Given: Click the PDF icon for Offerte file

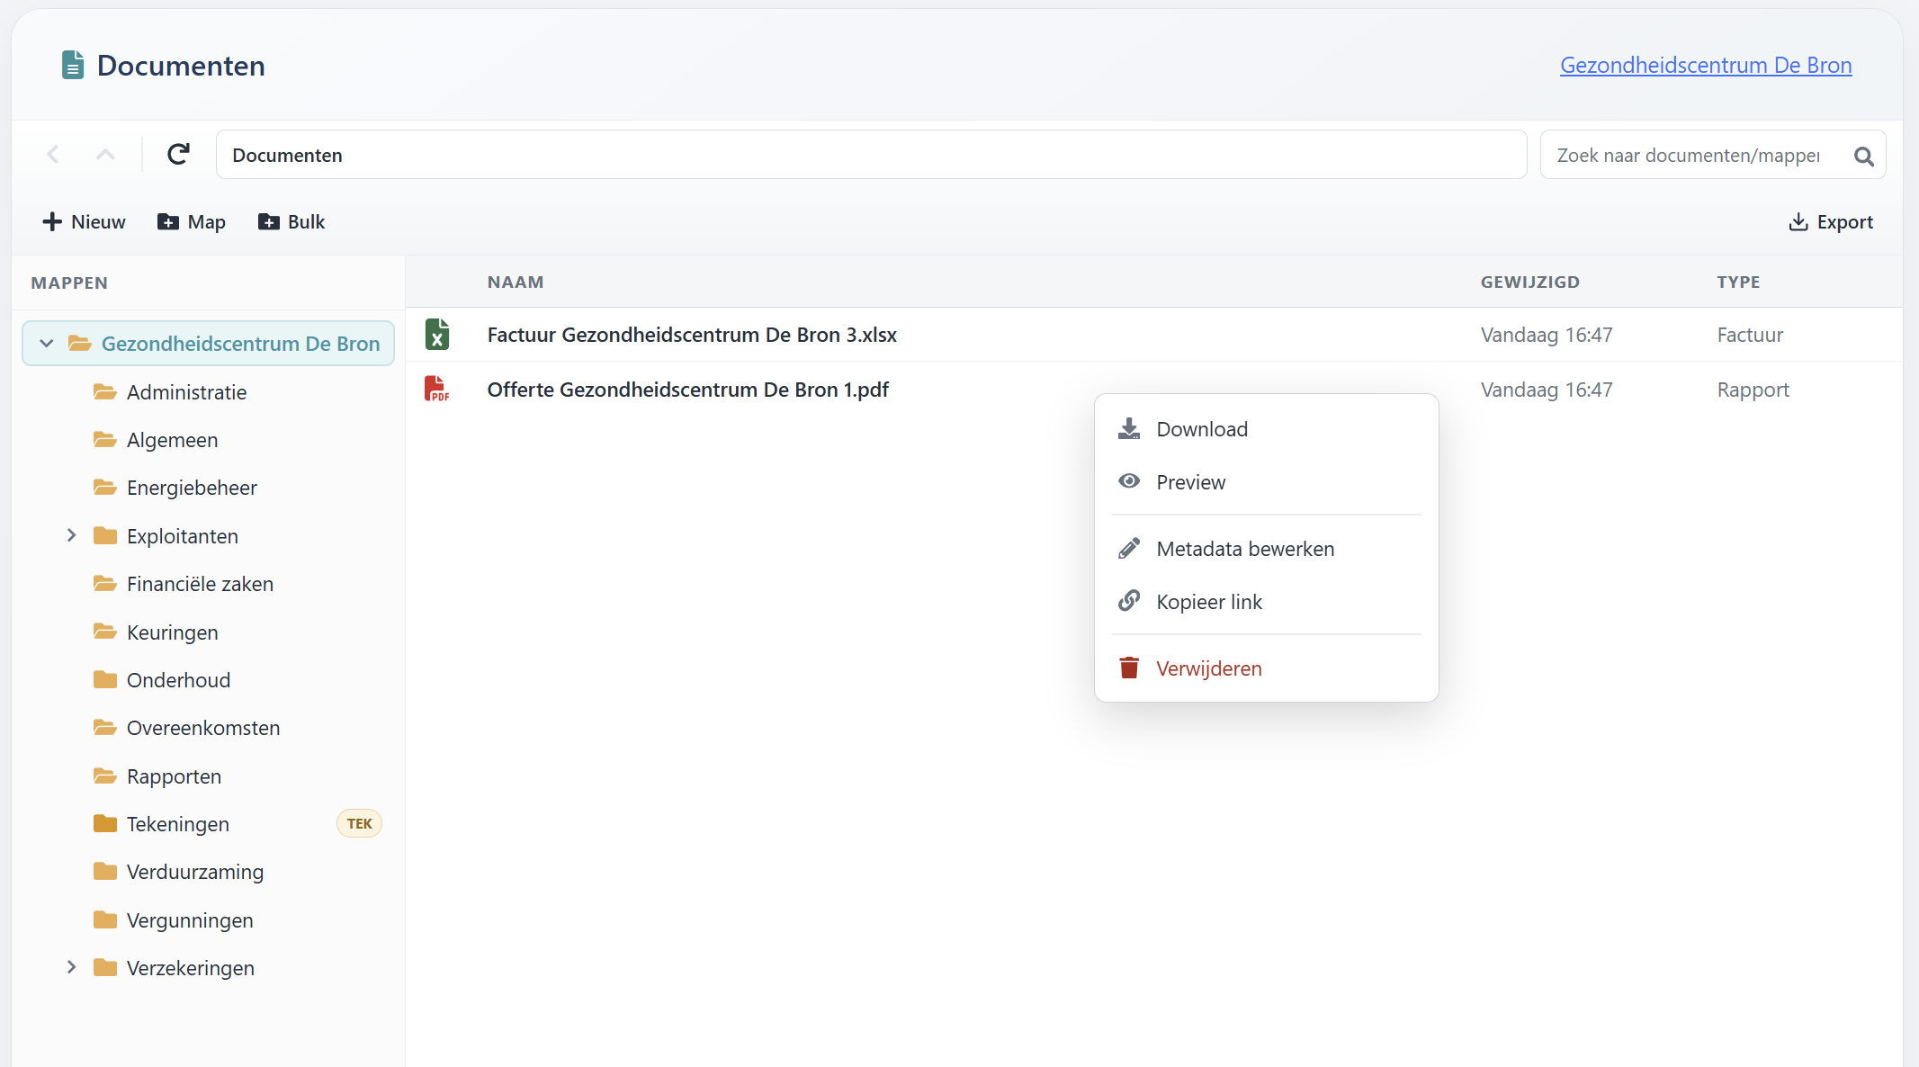Looking at the screenshot, I should click(437, 390).
